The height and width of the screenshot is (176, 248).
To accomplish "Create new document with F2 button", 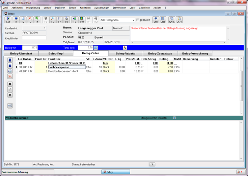I will tap(23, 20).
